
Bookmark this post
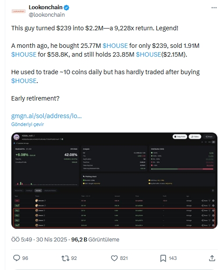pyautogui.click(x=163, y=258)
